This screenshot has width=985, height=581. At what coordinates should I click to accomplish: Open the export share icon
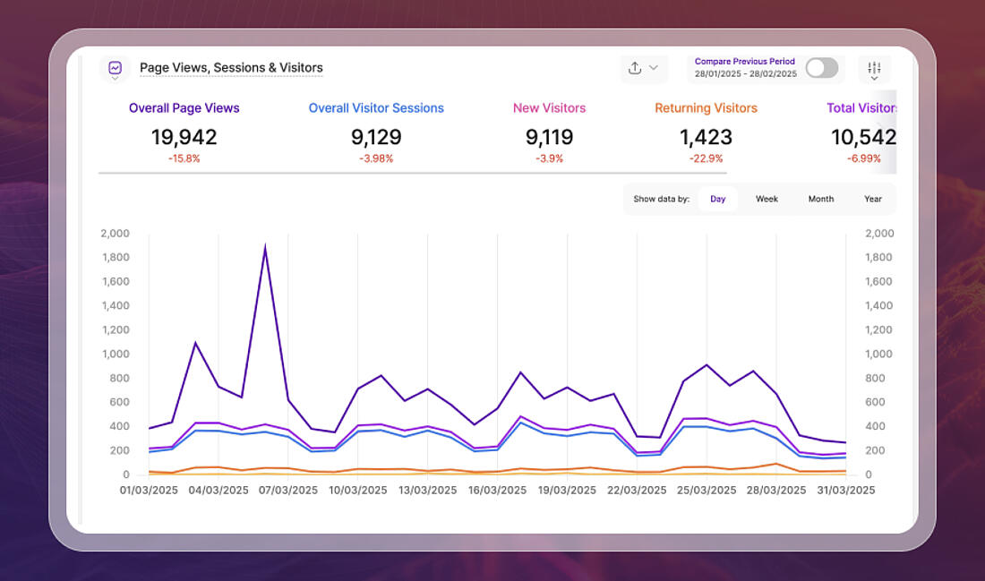point(635,68)
